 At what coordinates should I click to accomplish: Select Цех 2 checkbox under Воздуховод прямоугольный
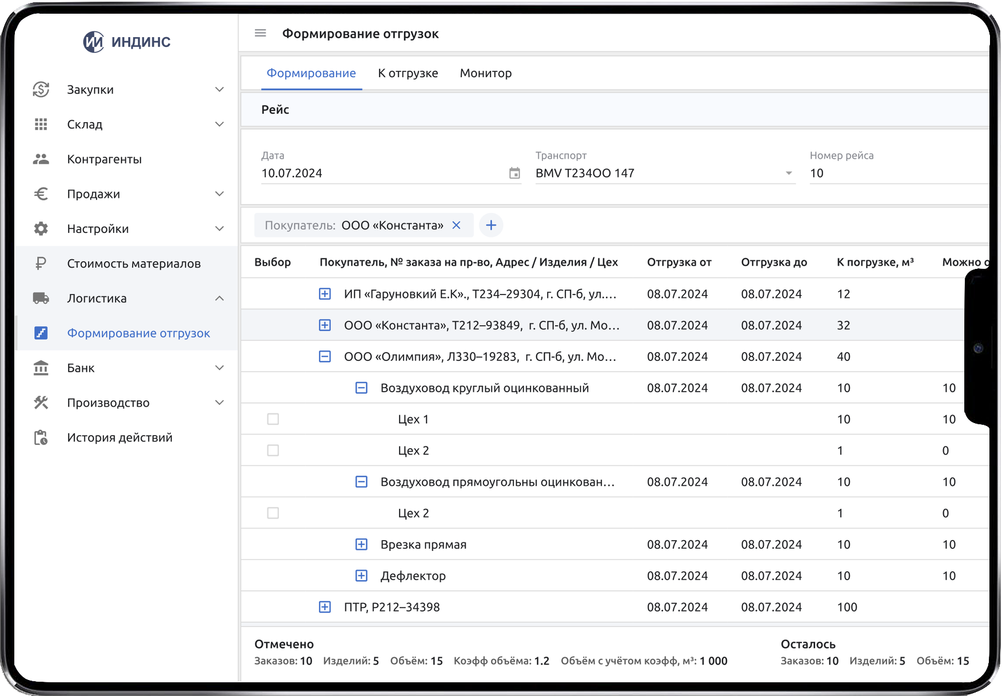[x=273, y=513]
